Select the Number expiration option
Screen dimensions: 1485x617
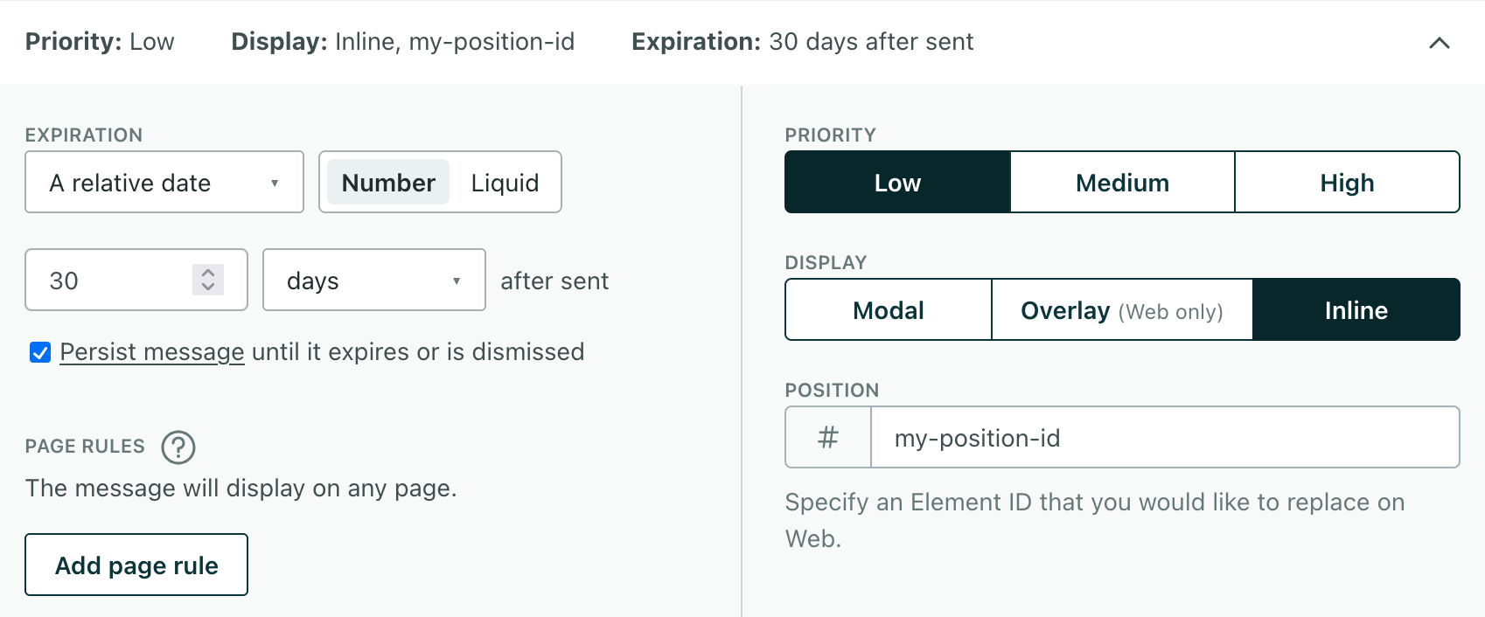[388, 183]
